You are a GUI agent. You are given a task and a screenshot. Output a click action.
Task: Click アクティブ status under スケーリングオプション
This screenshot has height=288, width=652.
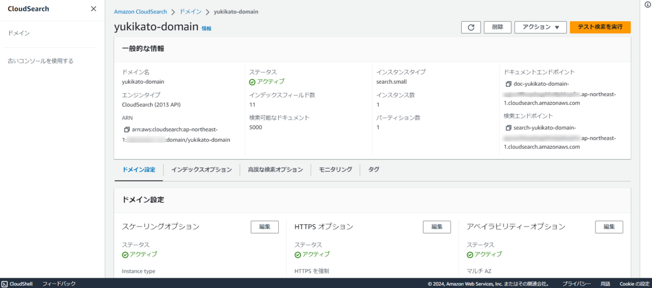[x=140, y=254]
